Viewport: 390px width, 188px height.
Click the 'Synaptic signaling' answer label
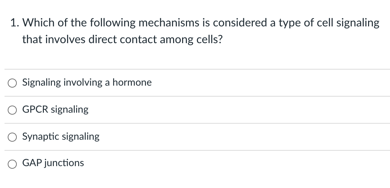tap(61, 137)
